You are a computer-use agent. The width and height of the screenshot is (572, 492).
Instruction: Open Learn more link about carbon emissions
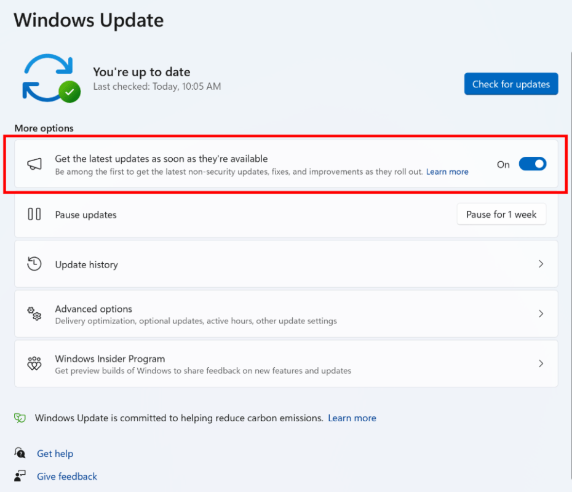(352, 418)
